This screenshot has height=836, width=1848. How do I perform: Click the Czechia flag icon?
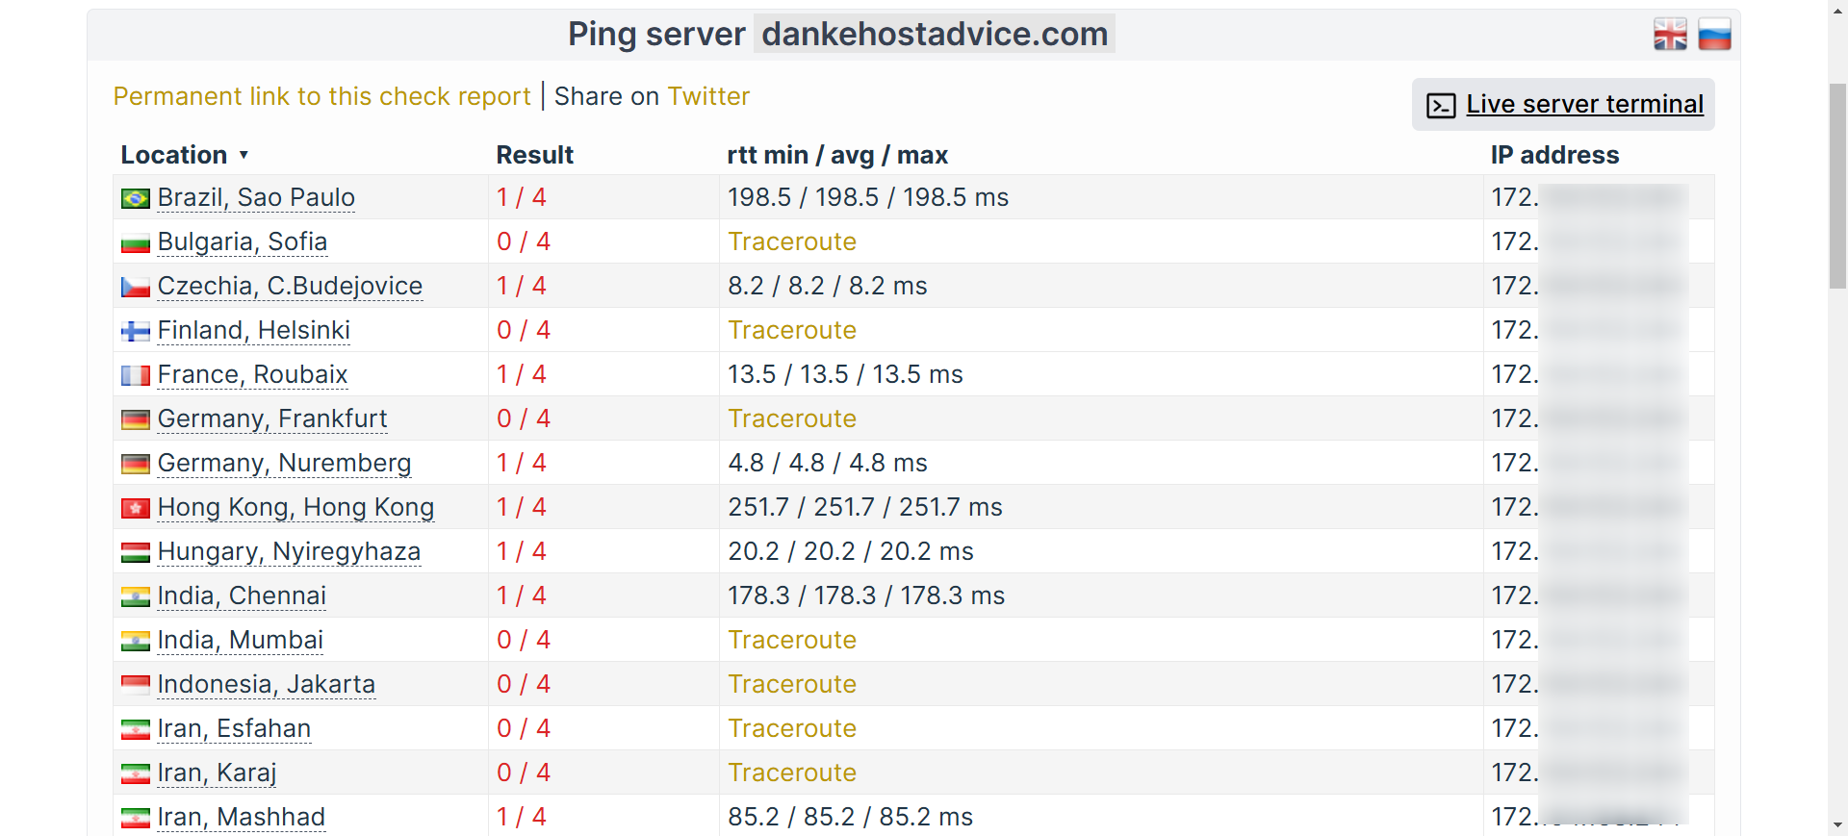pos(135,287)
